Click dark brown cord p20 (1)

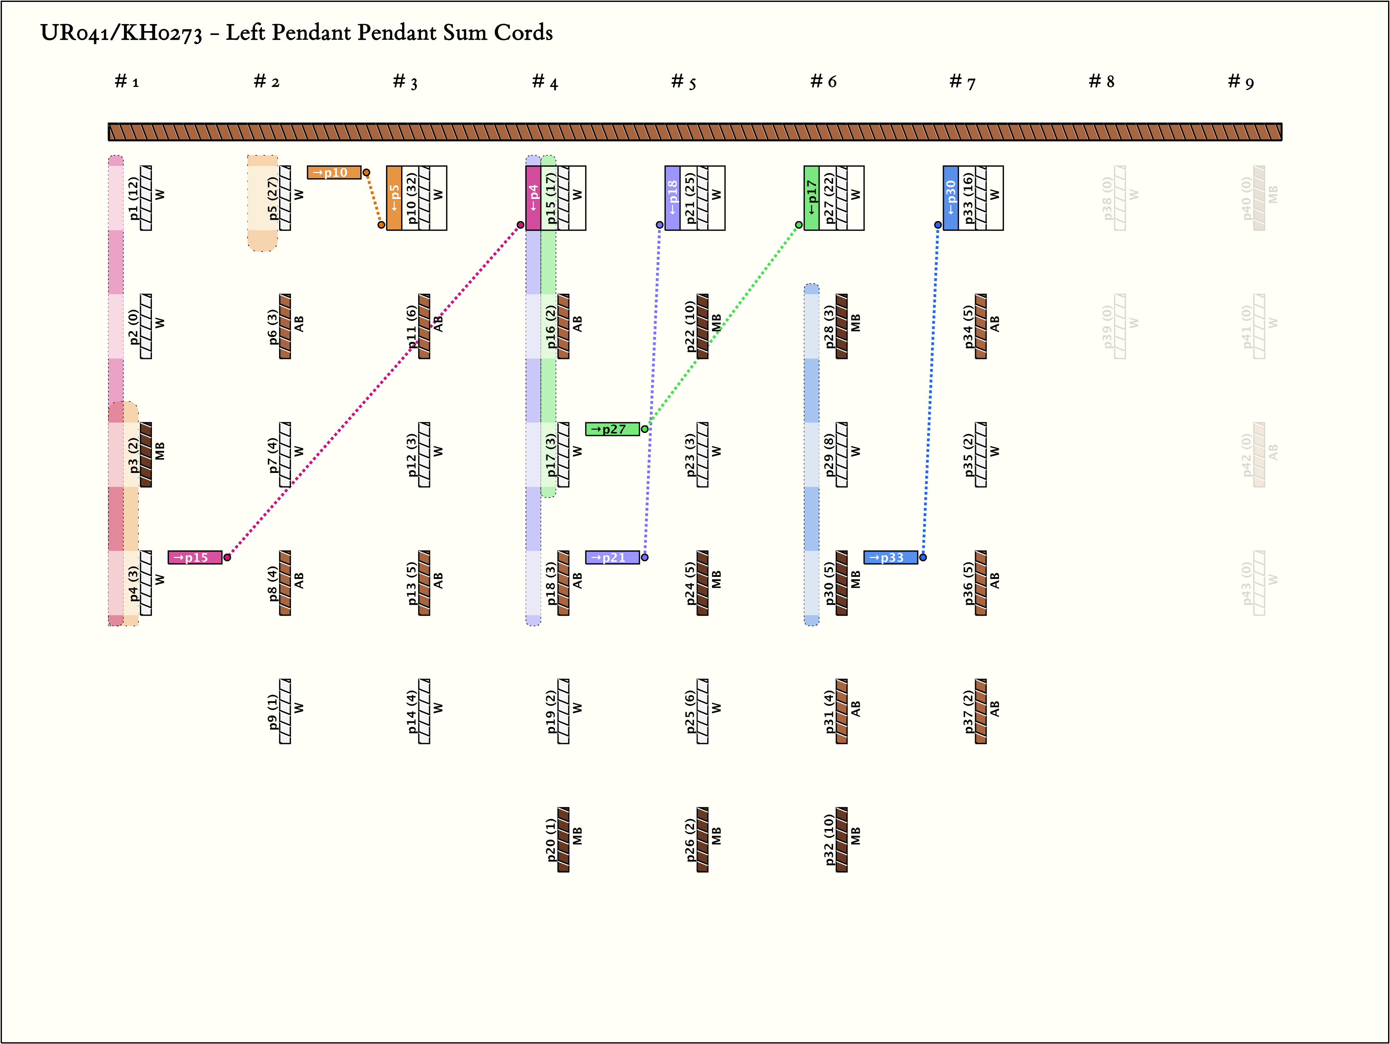click(563, 839)
